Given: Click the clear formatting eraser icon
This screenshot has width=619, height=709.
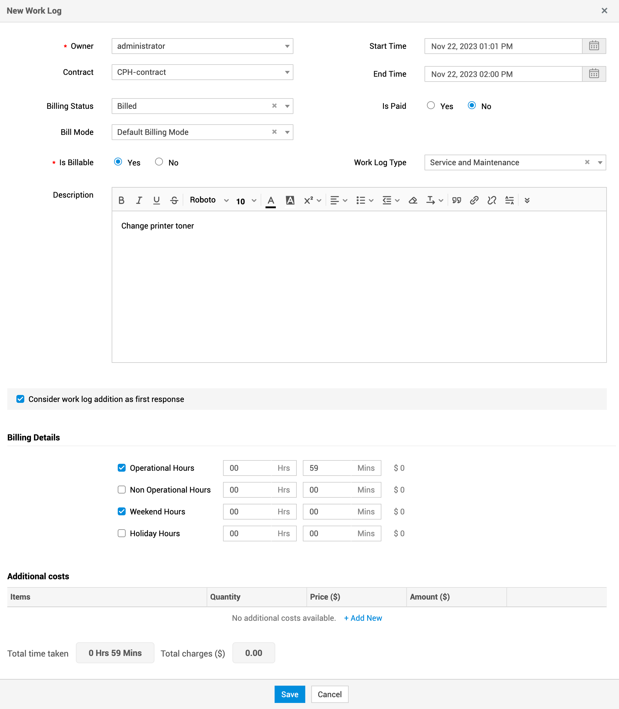Looking at the screenshot, I should tap(413, 200).
